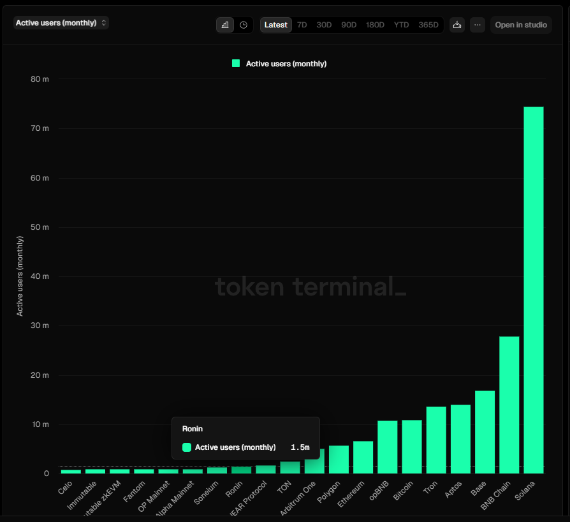Screen dimensions: 570x522
Task: Click the Polygon bar
Action: 339,459
